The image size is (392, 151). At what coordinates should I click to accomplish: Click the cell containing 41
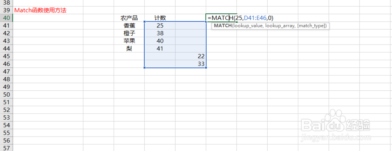tap(160, 49)
